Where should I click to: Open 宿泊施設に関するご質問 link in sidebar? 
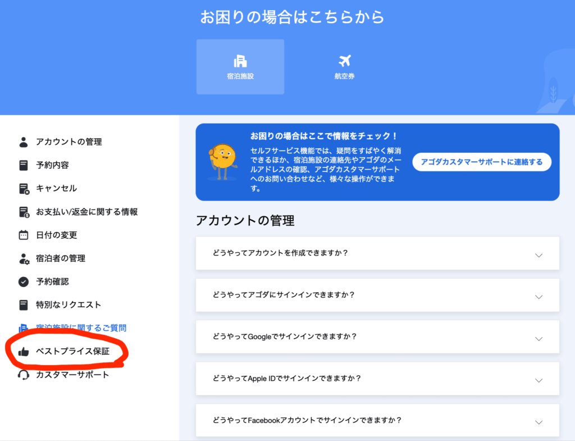80,328
